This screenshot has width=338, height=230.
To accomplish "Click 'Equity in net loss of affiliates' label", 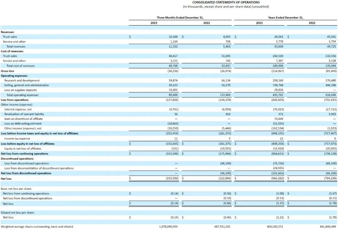I will point(23,149).
